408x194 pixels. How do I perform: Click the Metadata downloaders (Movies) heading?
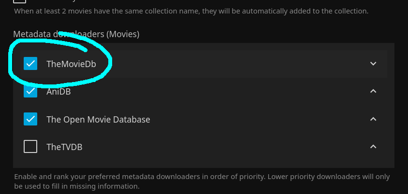coord(76,34)
